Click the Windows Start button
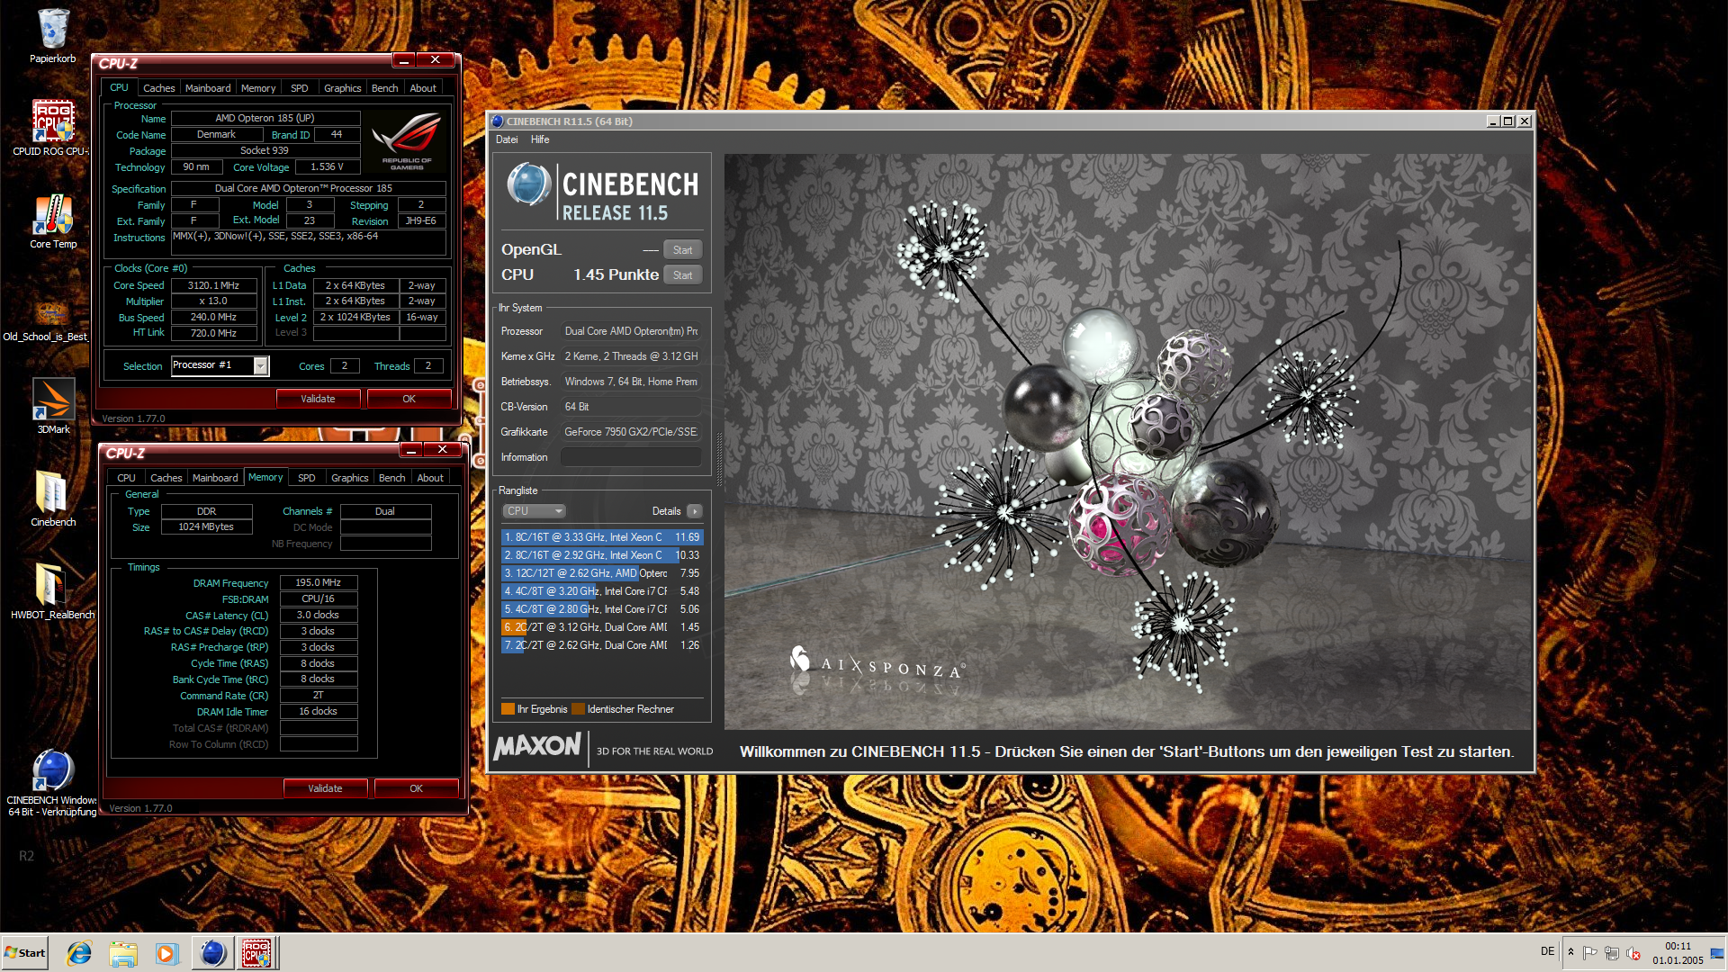Viewport: 1728px width, 972px height. point(25,952)
